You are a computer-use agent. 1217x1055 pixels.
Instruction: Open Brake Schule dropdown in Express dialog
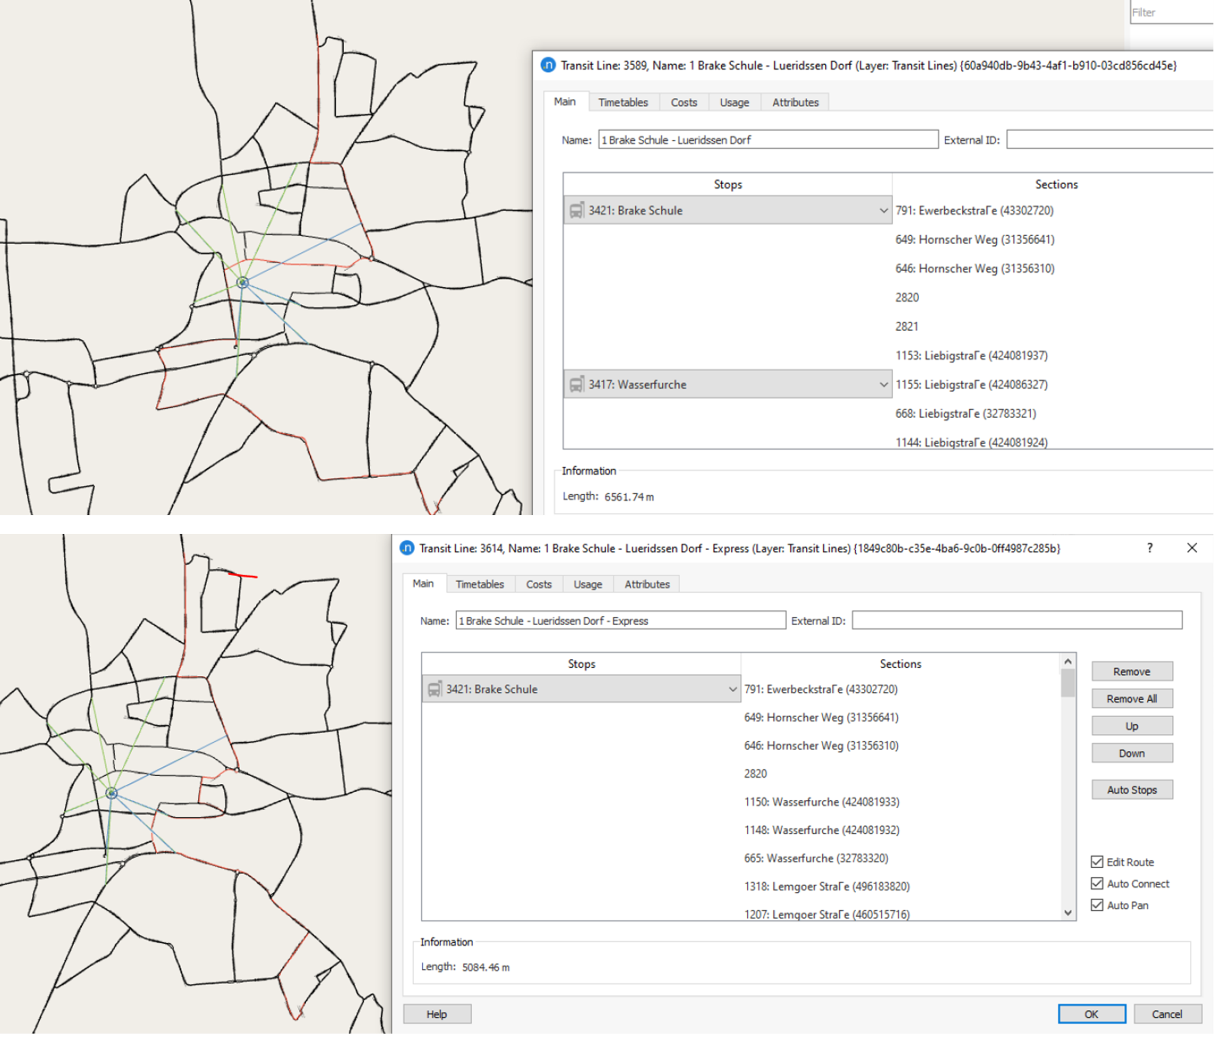tap(732, 689)
